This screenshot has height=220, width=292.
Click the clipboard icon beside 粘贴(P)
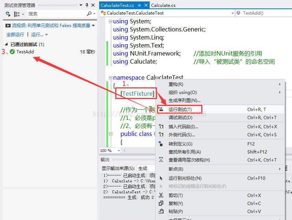tap(161, 211)
